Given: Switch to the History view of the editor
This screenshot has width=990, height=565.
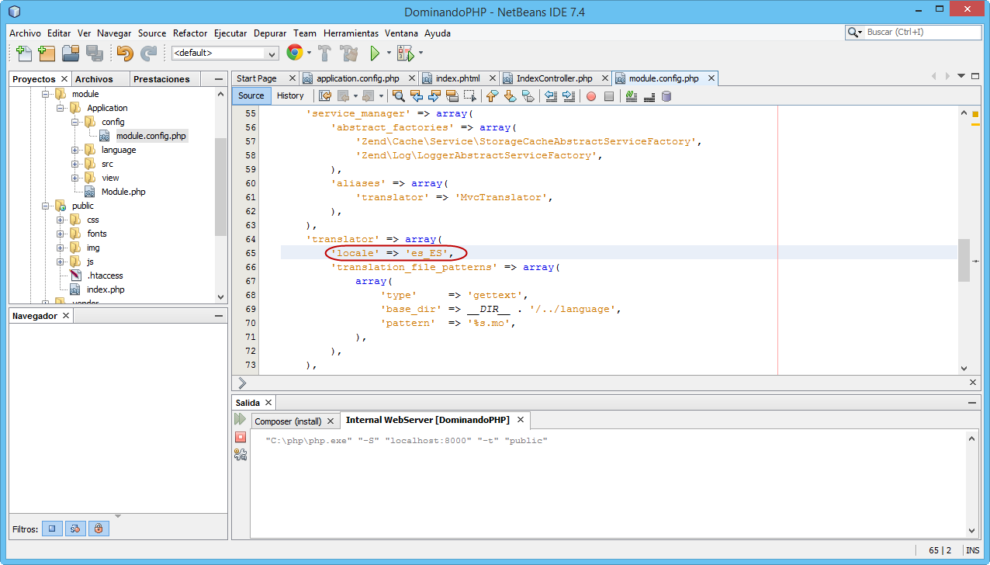Looking at the screenshot, I should 290,95.
